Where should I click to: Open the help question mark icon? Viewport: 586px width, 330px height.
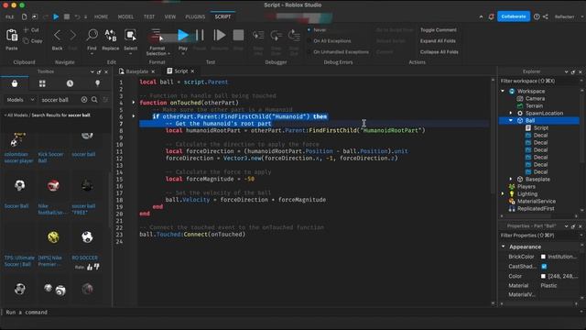pos(537,16)
